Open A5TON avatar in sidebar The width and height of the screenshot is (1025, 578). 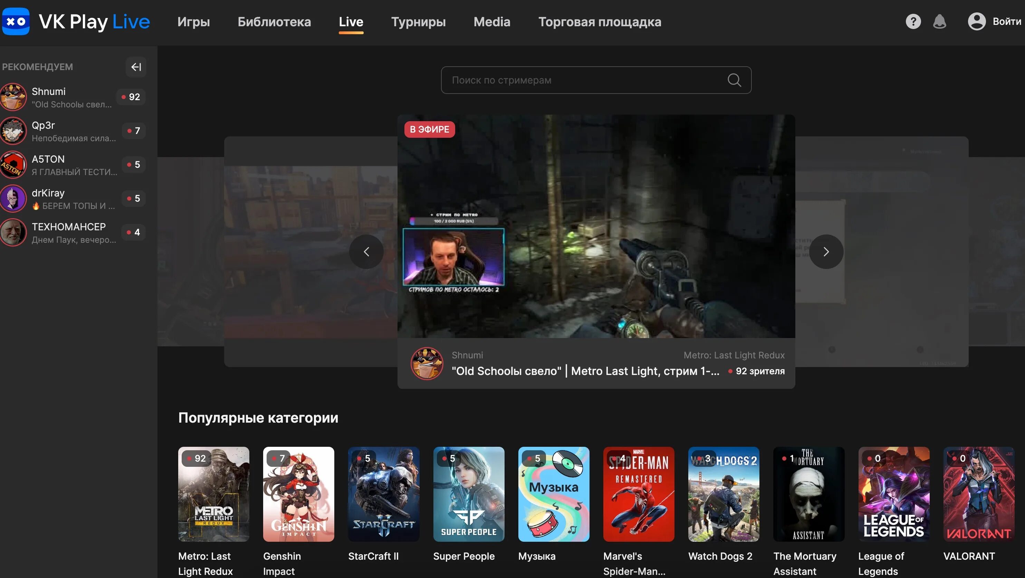coord(13,165)
